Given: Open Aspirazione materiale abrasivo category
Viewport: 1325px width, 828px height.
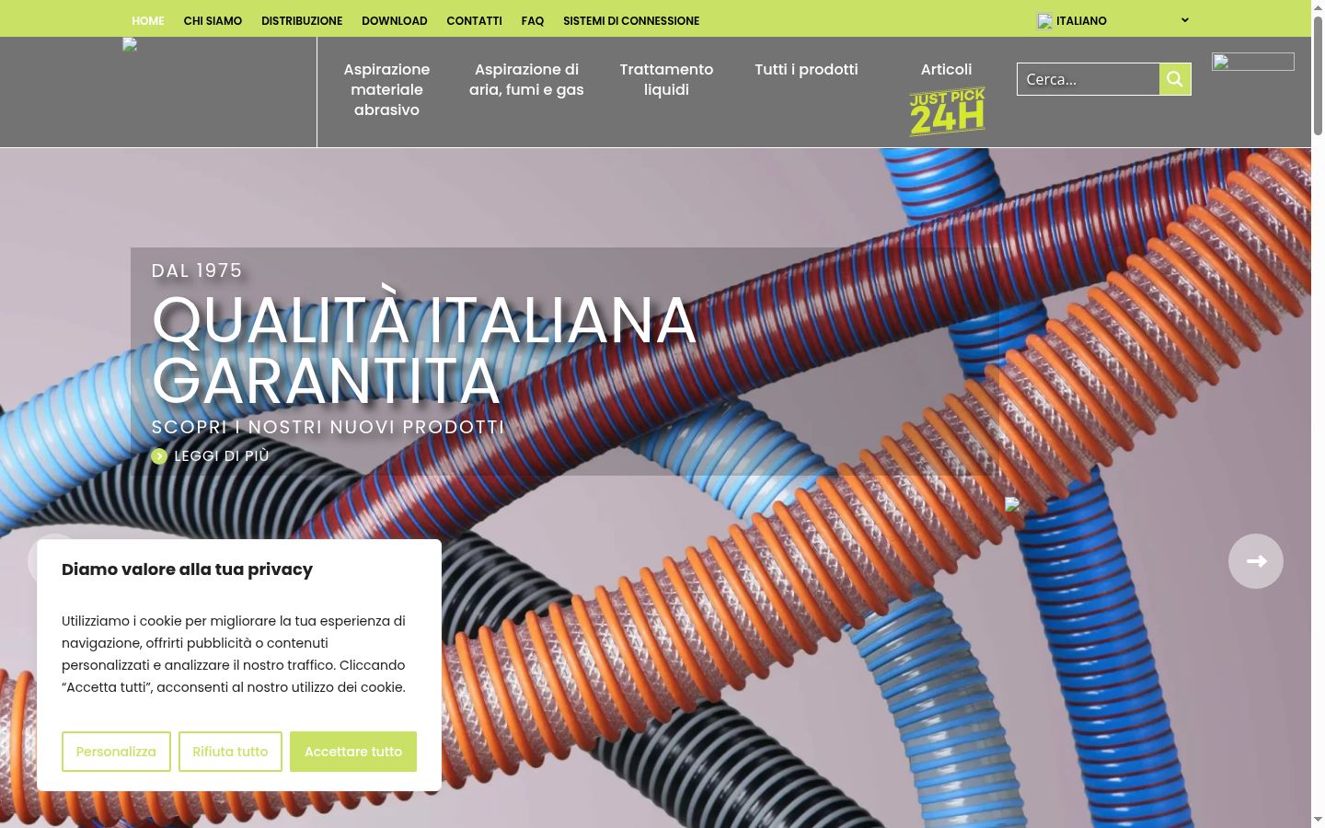Looking at the screenshot, I should 386,89.
